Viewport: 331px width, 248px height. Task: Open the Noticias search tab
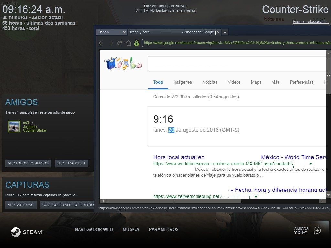pyautogui.click(x=209, y=82)
